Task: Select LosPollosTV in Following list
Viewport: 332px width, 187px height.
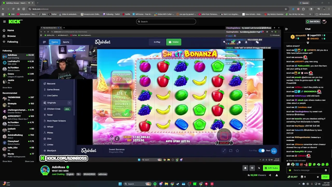Action: (18, 63)
